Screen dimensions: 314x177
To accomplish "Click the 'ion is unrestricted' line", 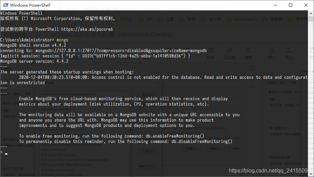I will pos(23,82).
